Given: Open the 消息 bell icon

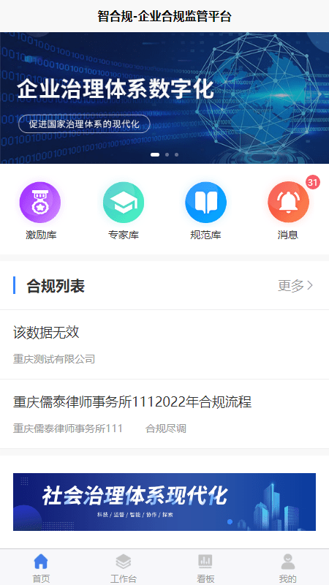Looking at the screenshot, I should (x=288, y=203).
